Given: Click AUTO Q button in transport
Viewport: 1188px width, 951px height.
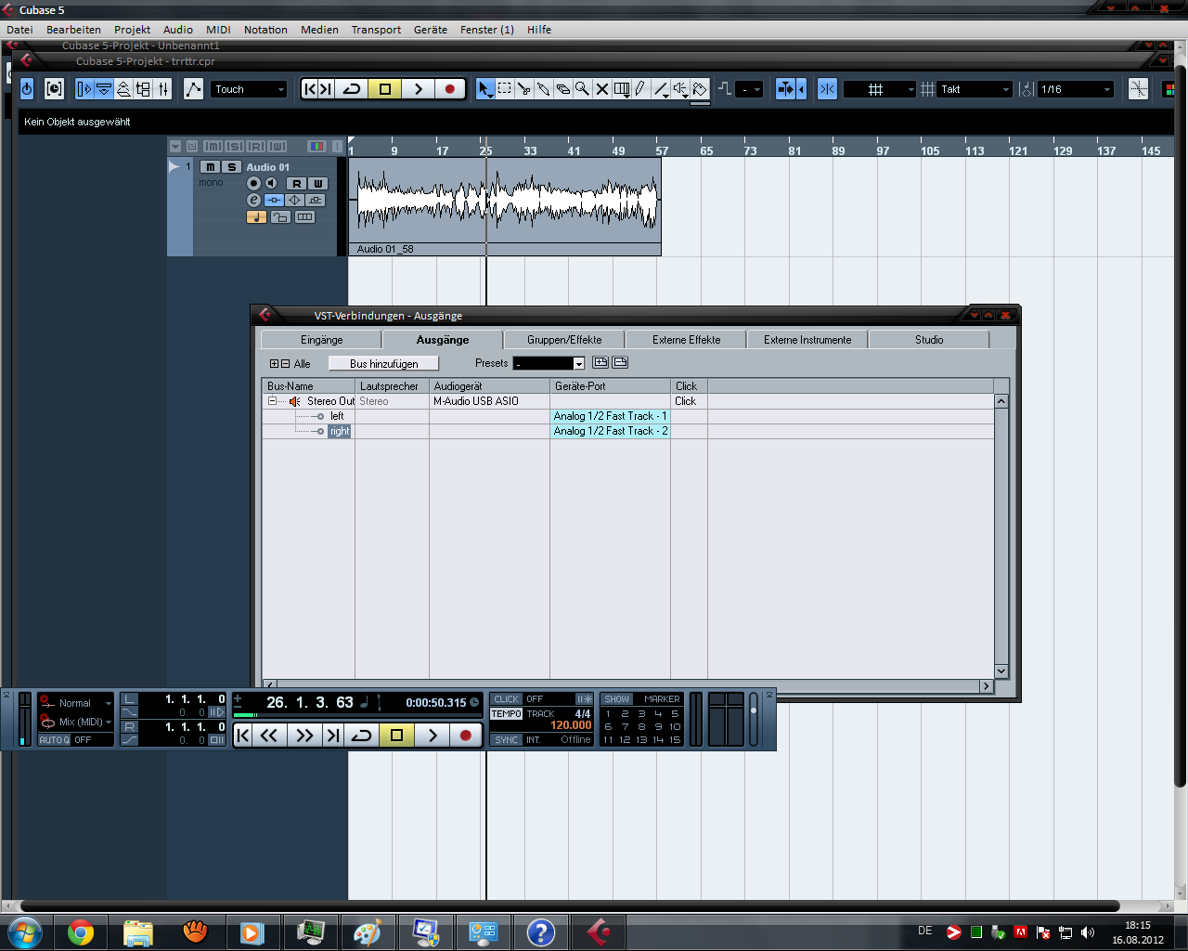Looking at the screenshot, I should (x=54, y=739).
